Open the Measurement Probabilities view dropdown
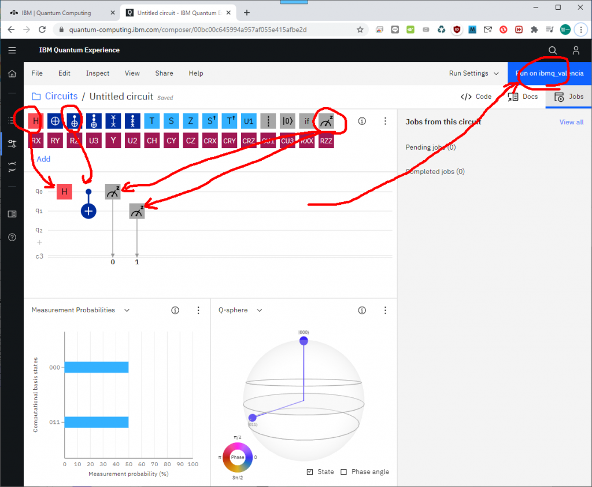Image resolution: width=592 pixels, height=487 pixels. coord(127,311)
